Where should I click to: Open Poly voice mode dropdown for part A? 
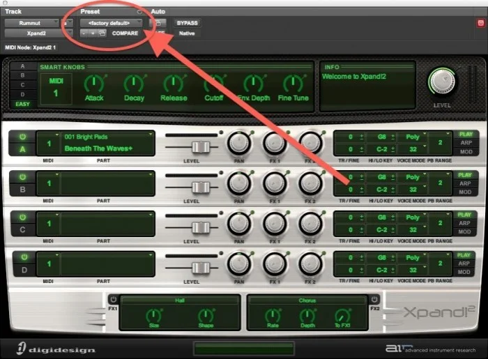413,137
